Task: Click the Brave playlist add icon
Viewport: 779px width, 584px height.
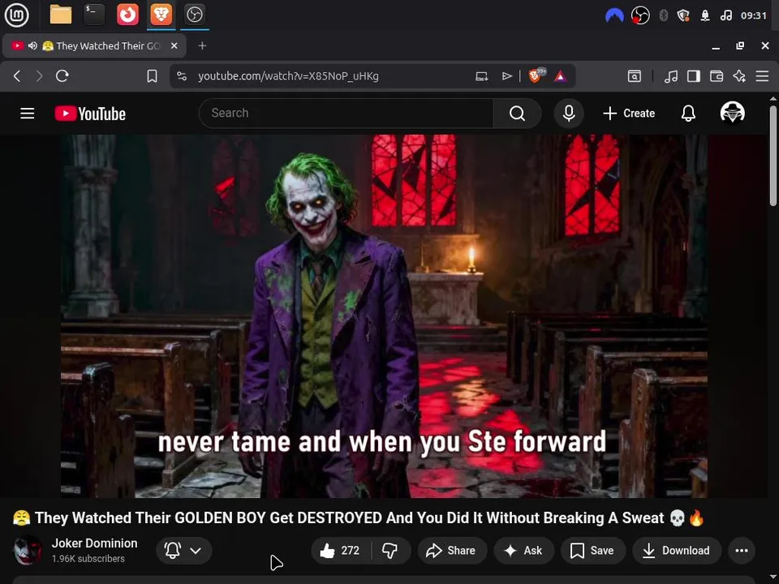Action: (x=506, y=76)
